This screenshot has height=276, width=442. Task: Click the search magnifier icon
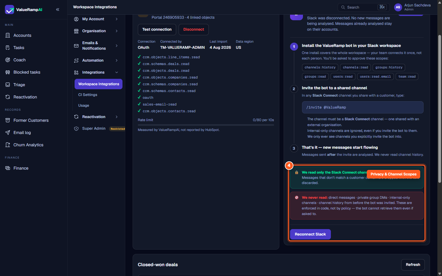pyautogui.click(x=343, y=7)
